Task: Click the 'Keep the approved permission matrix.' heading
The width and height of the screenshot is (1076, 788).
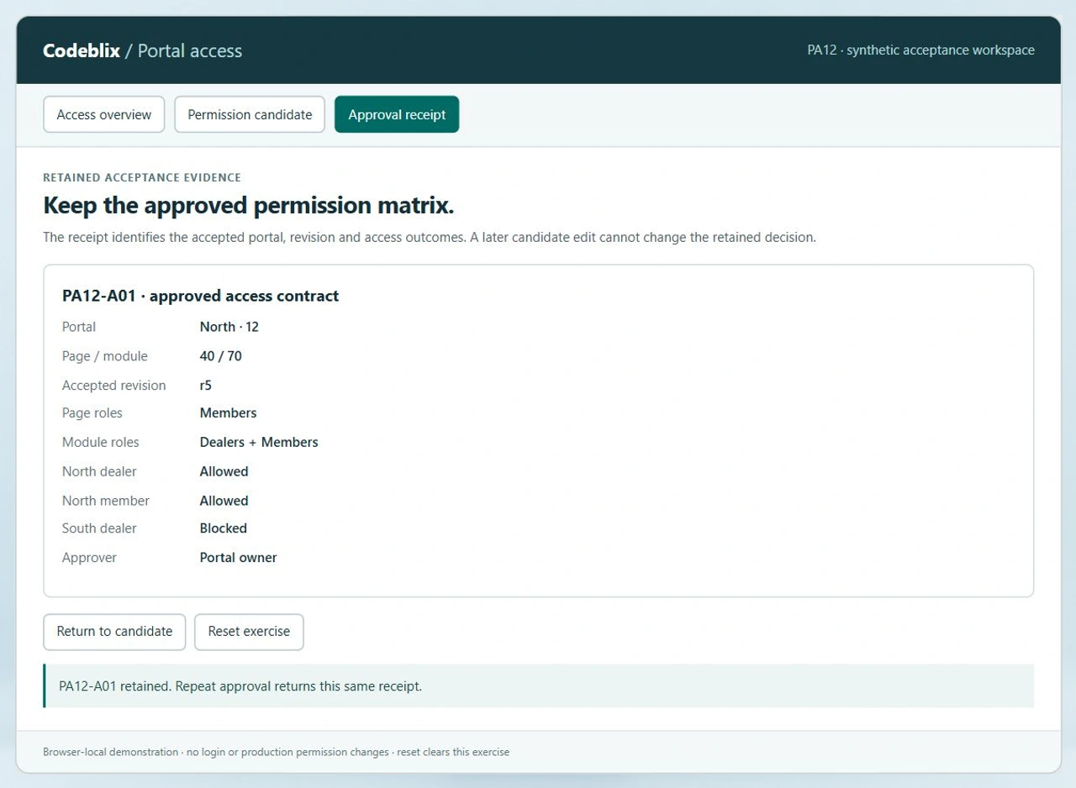Action: pos(249,206)
